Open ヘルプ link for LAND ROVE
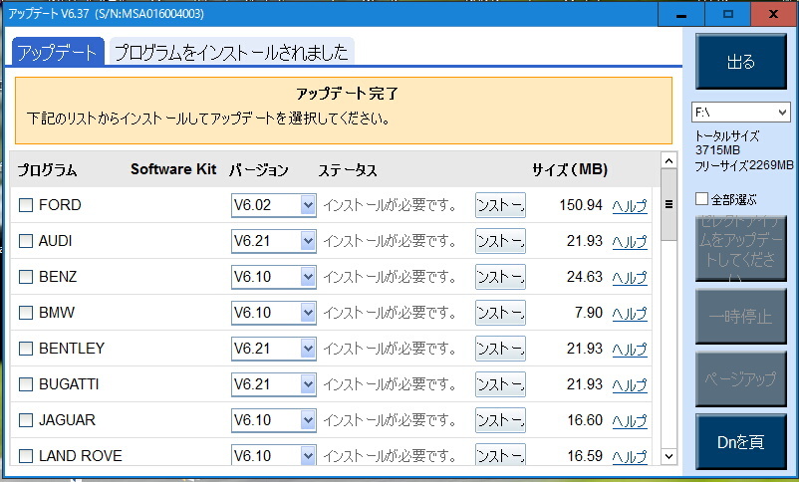Image resolution: width=799 pixels, height=482 pixels. [630, 456]
